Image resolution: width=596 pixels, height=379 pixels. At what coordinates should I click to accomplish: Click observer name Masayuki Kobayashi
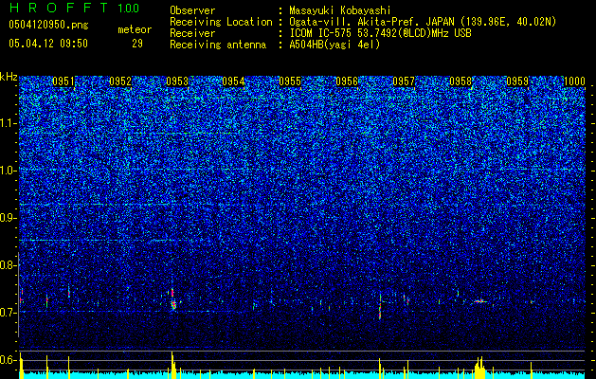click(x=340, y=10)
